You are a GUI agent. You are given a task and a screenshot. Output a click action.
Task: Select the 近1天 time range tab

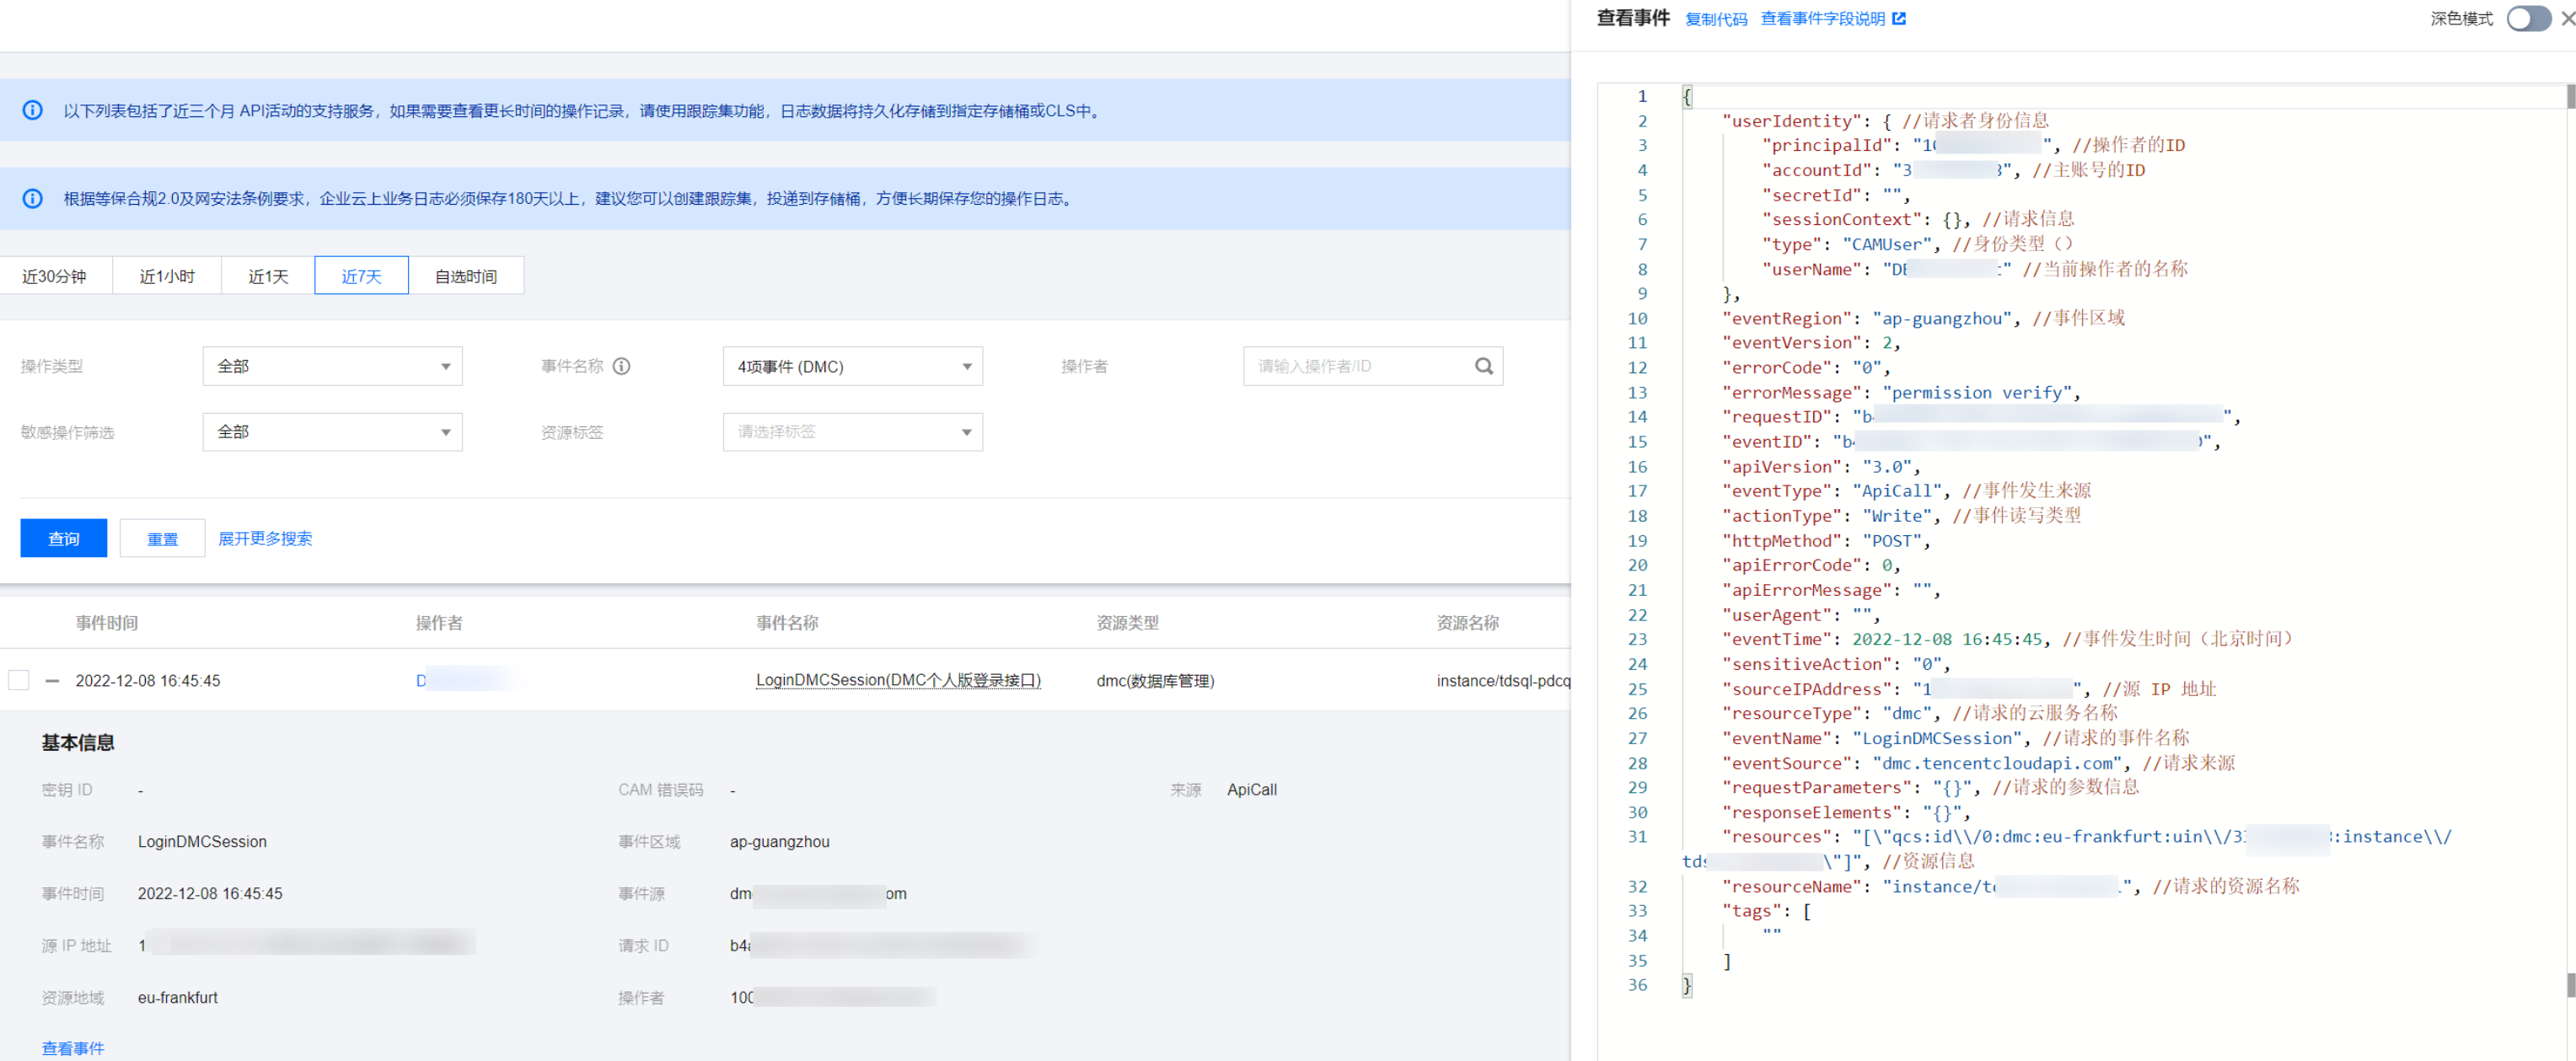click(x=268, y=276)
